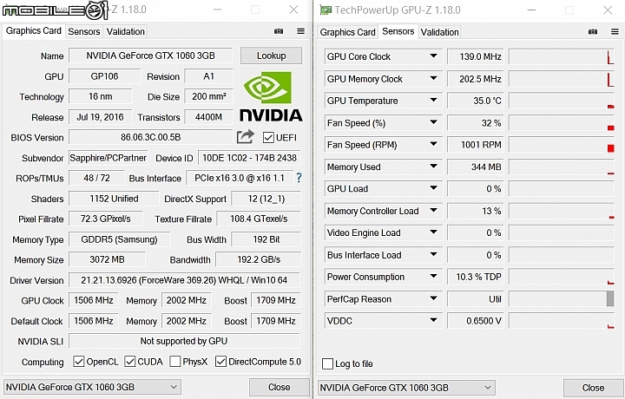Click the Name field NVIDIA GeForce GTX 1060 3GB
This screenshot has height=399, width=625.
(x=151, y=56)
